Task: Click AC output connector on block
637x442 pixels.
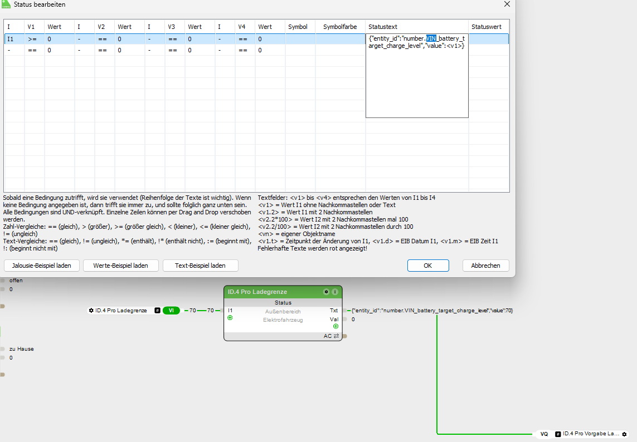Action: coord(344,336)
